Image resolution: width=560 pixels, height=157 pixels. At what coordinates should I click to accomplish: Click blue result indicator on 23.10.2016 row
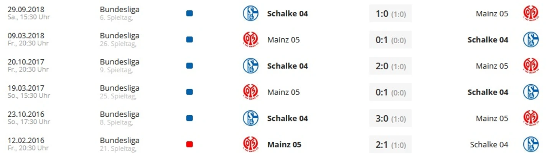pos(189,118)
